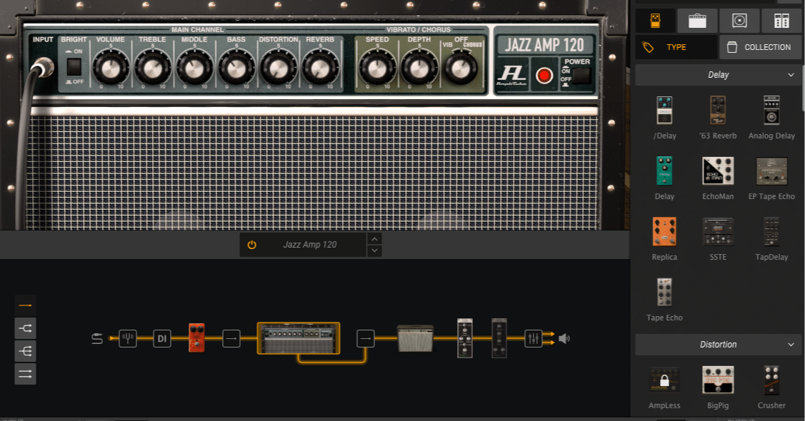This screenshot has height=421, width=805.
Task: Click the signal chain input icon
Action: point(97,338)
